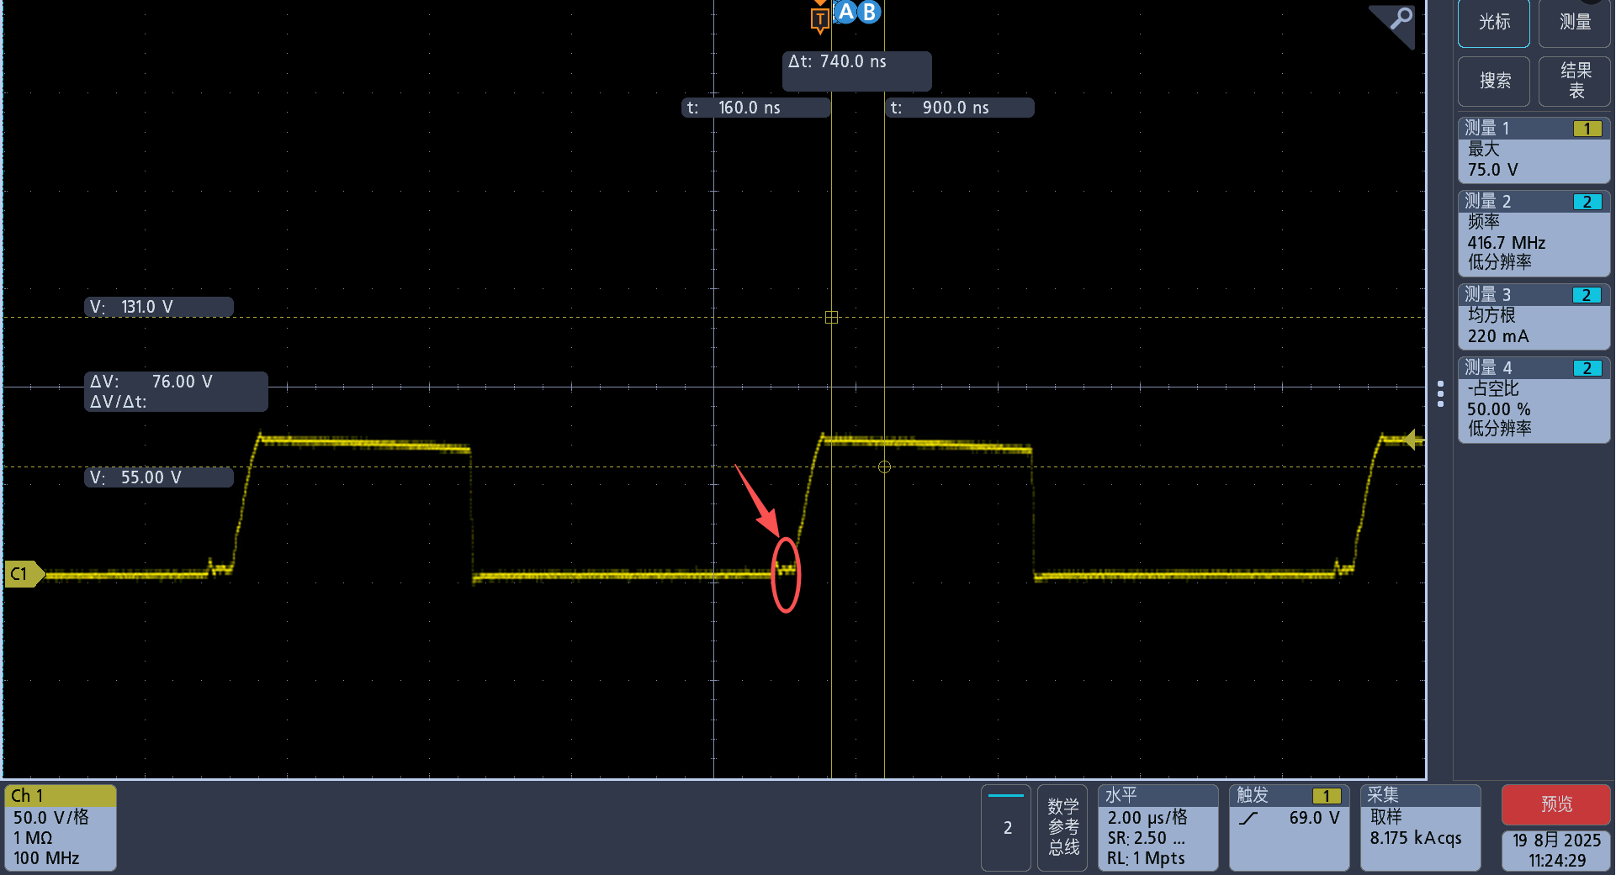Click the 搜索 search button

pyautogui.click(x=1494, y=81)
